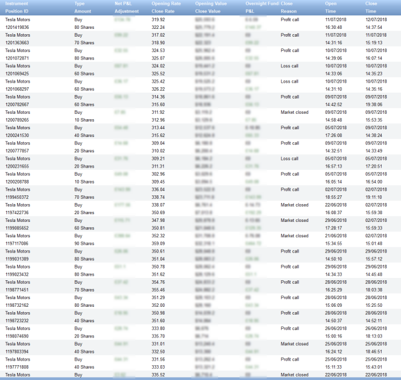Select position ID 1199450372

(x=17, y=197)
